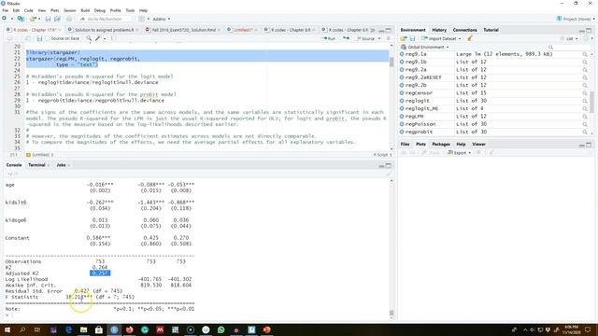Click the Source button
Screen dimensions: 598x336
click(366, 38)
